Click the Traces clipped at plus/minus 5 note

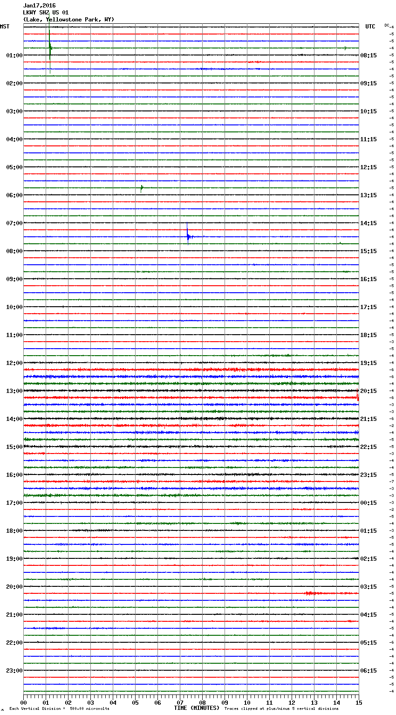point(281,708)
